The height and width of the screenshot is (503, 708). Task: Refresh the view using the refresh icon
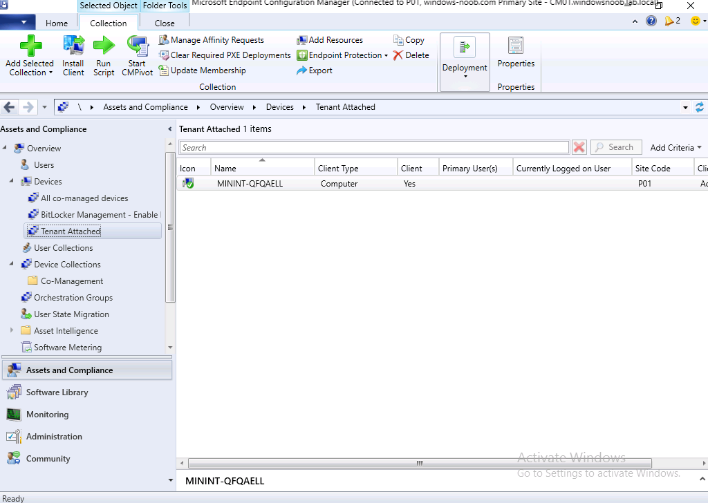[700, 107]
